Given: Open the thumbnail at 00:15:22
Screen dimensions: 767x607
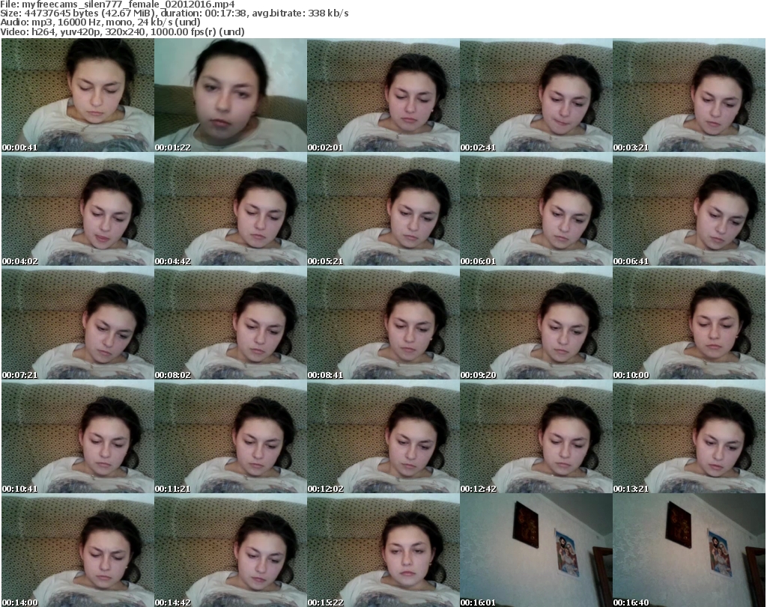Looking at the screenshot, I should coord(383,551).
